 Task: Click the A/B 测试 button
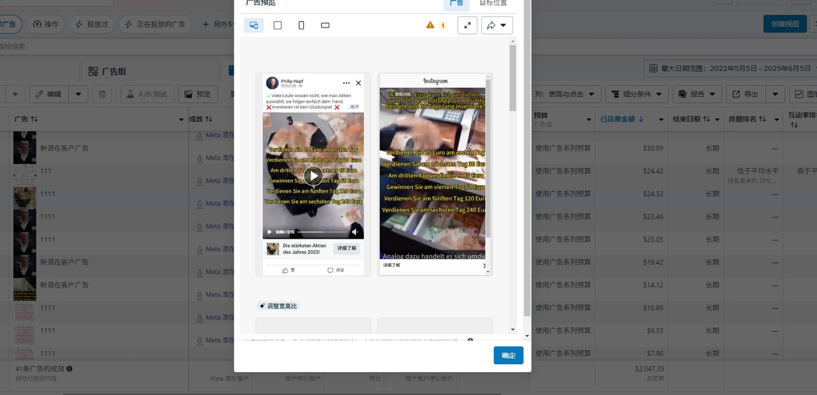coord(147,94)
